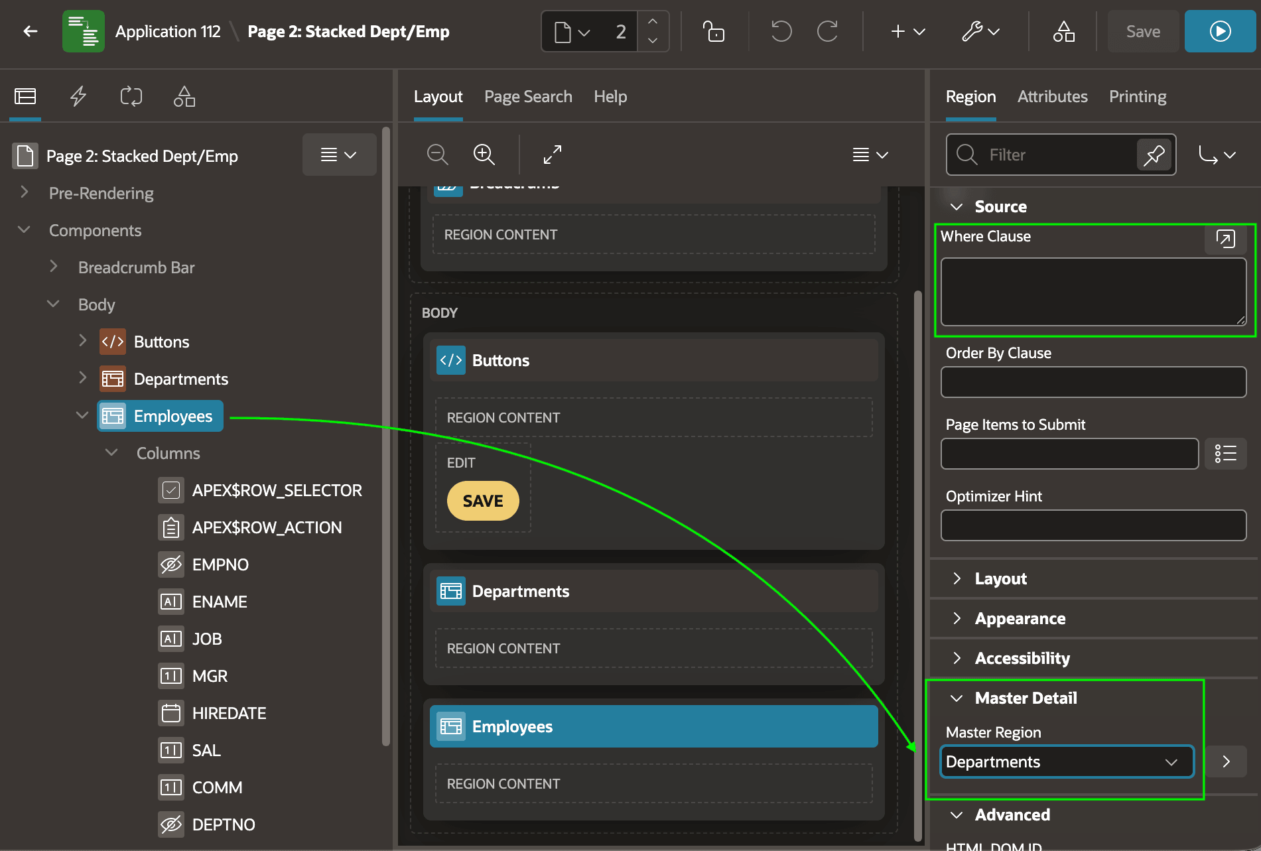This screenshot has width=1261, height=851.
Task: Open the Master Region Departments dropdown
Action: (x=1067, y=761)
